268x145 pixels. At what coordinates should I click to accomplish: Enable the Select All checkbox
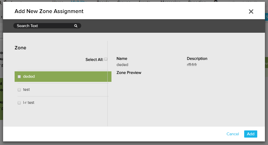106,59
